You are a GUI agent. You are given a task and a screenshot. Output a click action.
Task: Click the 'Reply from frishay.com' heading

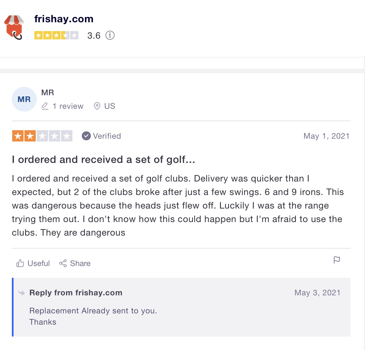point(76,293)
